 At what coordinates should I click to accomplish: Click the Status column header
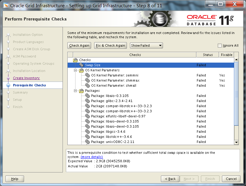pos(208,55)
